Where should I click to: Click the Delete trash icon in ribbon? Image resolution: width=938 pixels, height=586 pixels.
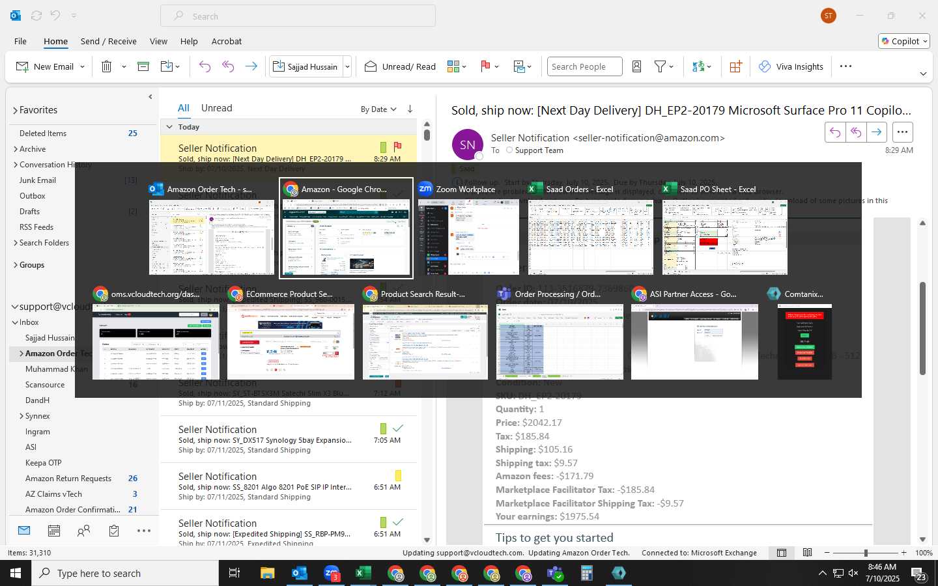[107, 66]
